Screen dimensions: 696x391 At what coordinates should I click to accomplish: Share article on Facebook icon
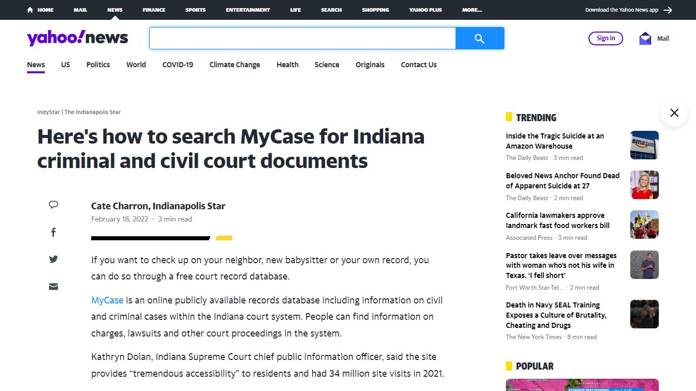pyautogui.click(x=53, y=232)
